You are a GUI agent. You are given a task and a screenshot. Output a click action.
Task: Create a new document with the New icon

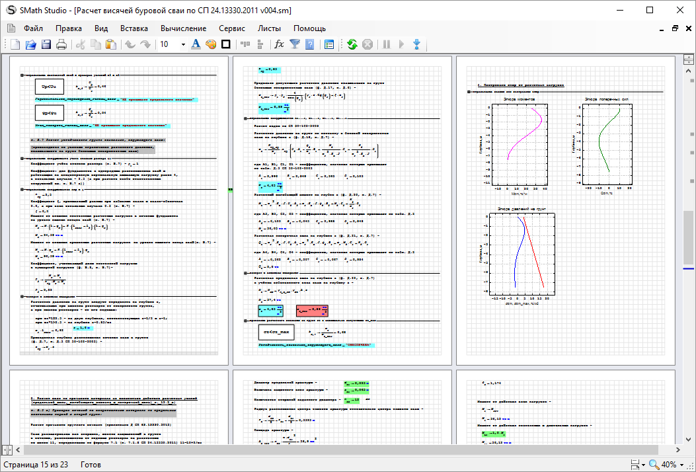[15, 44]
